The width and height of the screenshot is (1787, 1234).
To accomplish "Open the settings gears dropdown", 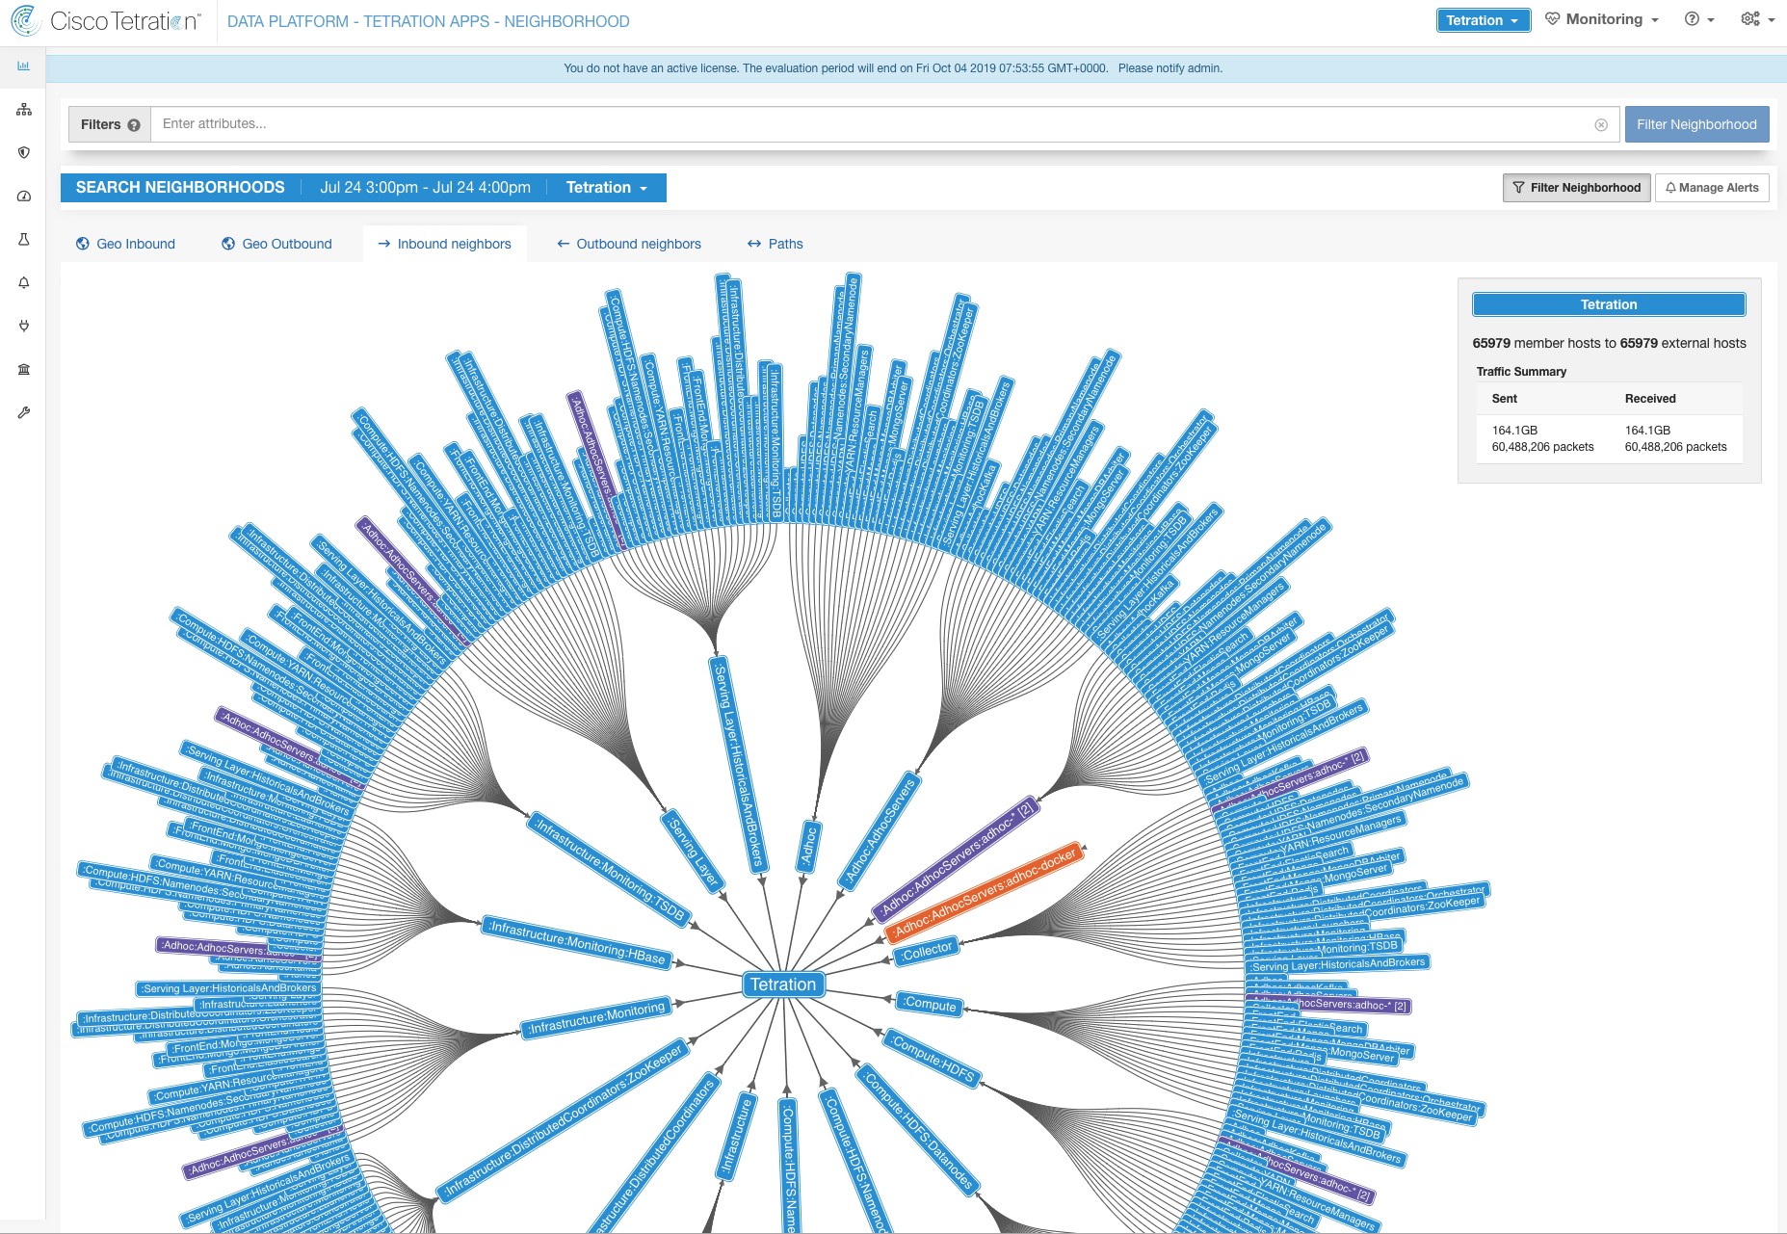I will 1757,19.
